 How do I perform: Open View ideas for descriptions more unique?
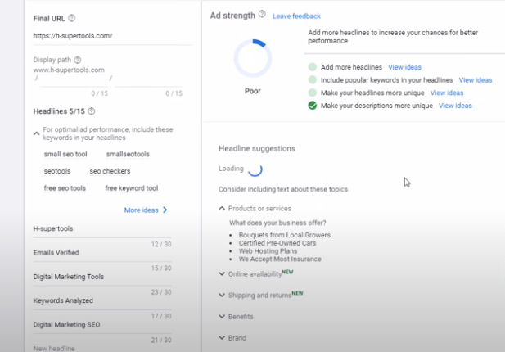pyautogui.click(x=455, y=106)
